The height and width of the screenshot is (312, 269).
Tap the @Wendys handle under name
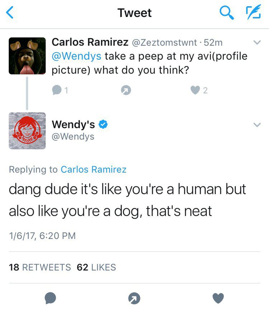(x=73, y=136)
